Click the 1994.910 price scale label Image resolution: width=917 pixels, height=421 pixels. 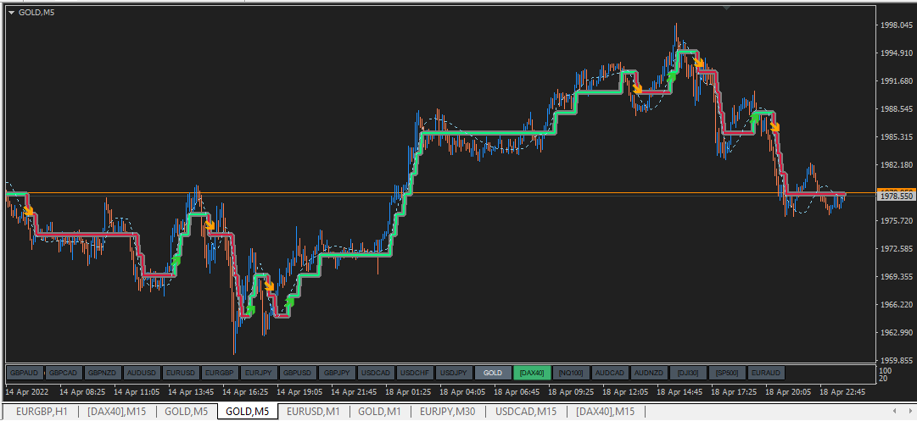(x=895, y=53)
